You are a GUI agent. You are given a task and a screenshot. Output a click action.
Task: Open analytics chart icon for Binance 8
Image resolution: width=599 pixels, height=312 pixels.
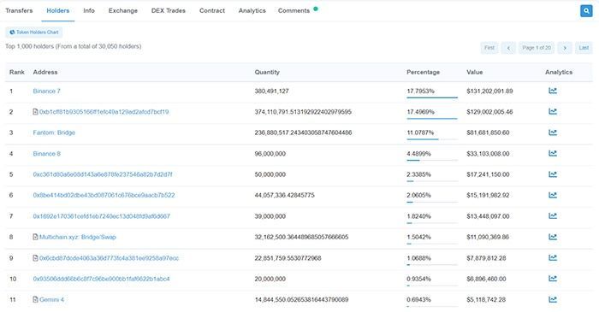[x=553, y=153]
